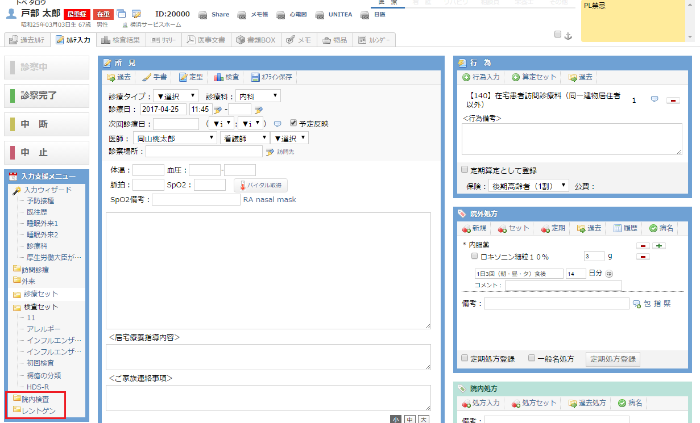Open the 医師 dropdown showing 岡山桃太郎
The width and height of the screenshot is (700, 423).
click(x=175, y=138)
